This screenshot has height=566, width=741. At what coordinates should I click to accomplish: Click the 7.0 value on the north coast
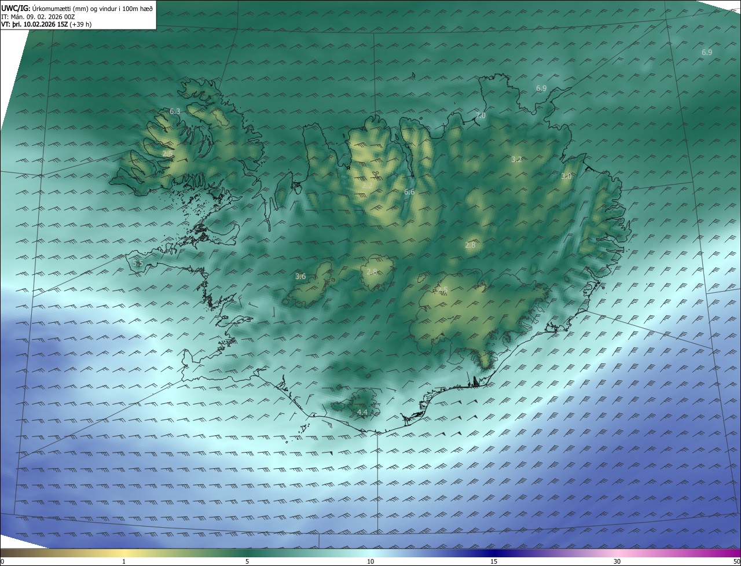[480, 116]
